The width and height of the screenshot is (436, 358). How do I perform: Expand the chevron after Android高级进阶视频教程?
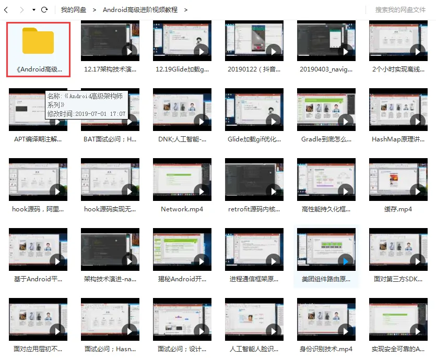tap(186, 10)
